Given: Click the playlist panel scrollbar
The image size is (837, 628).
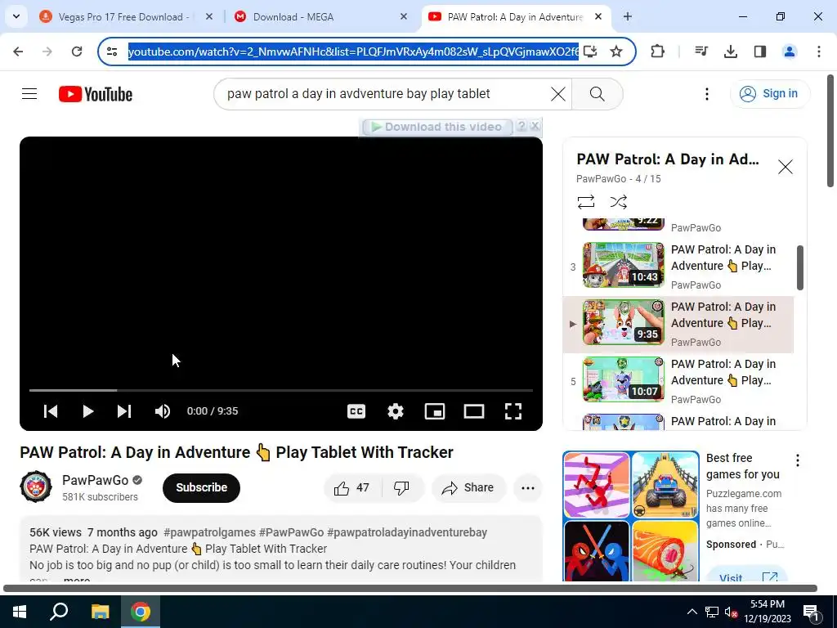Looking at the screenshot, I should pyautogui.click(x=799, y=267).
